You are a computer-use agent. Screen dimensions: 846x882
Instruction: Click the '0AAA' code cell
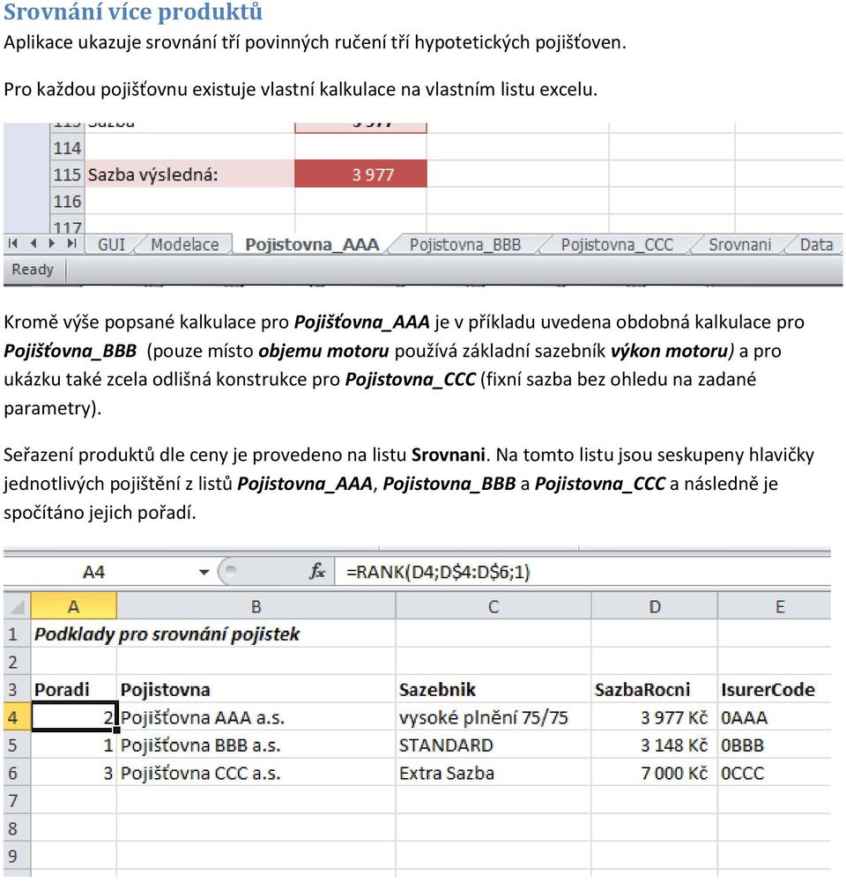click(x=775, y=717)
